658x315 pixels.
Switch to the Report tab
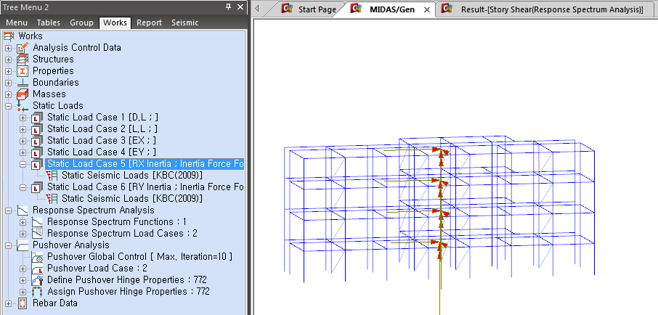tap(149, 22)
